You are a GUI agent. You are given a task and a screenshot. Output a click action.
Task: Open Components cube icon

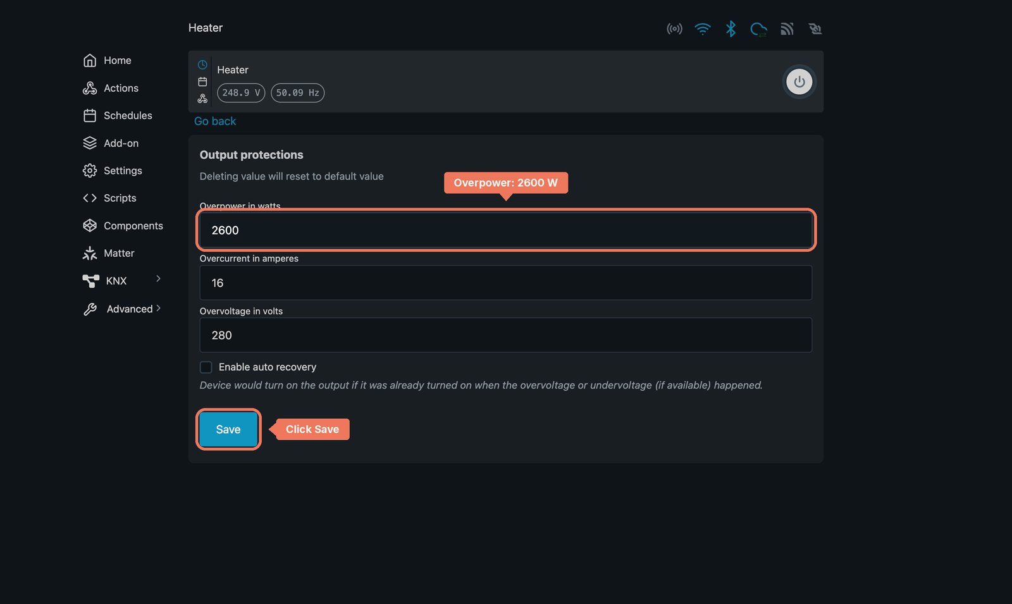click(90, 225)
